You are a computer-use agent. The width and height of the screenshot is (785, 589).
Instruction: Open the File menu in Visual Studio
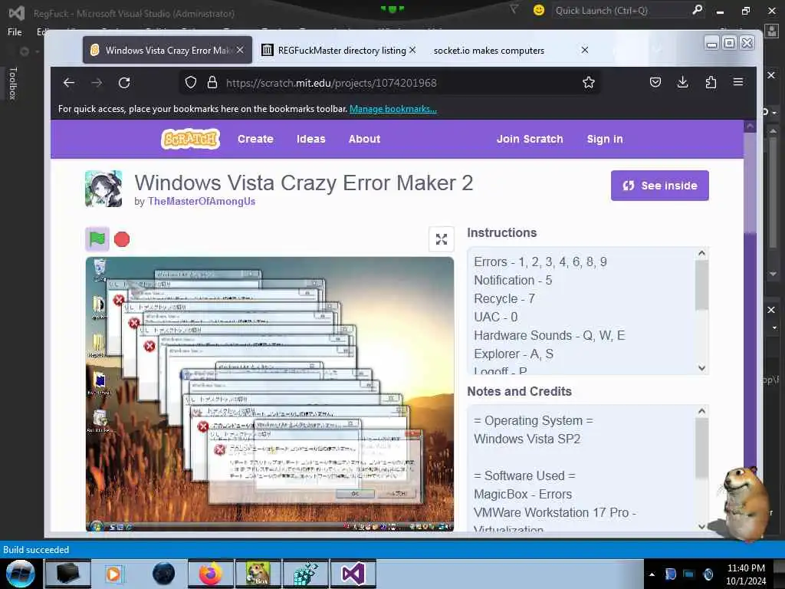(x=15, y=32)
